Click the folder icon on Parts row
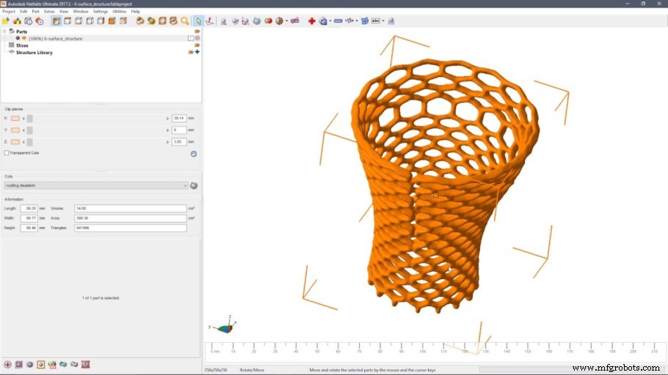 coord(197,31)
